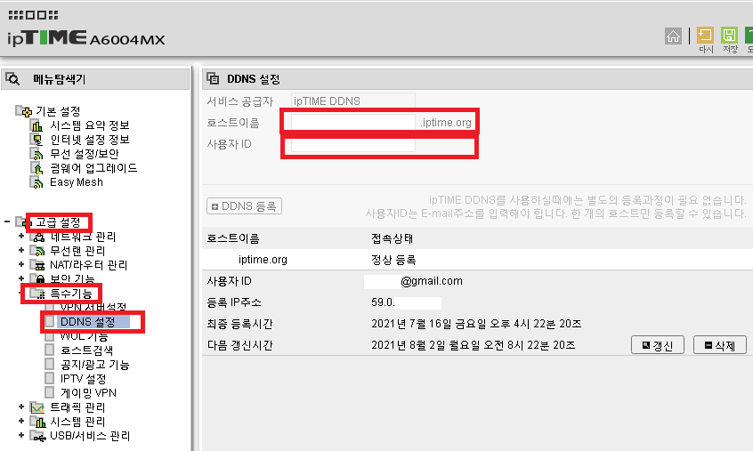Image resolution: width=753 pixels, height=451 pixels.
Task: Click the DDNS 등록 button
Action: pos(244,206)
